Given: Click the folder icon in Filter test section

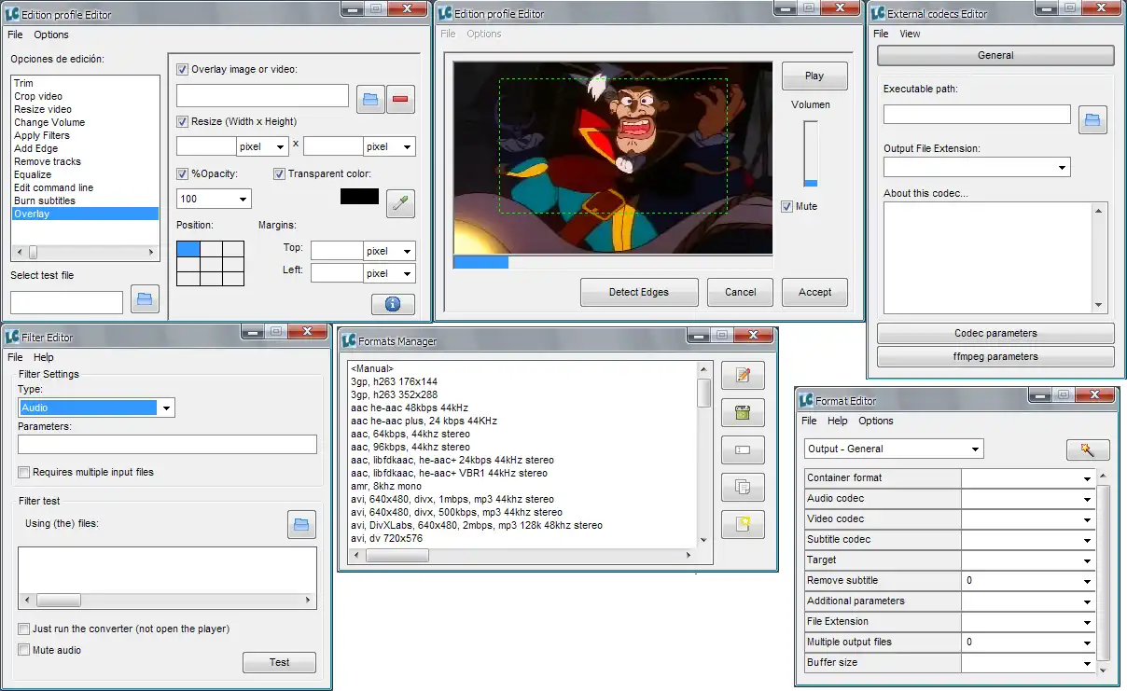Looking at the screenshot, I should tap(300, 525).
